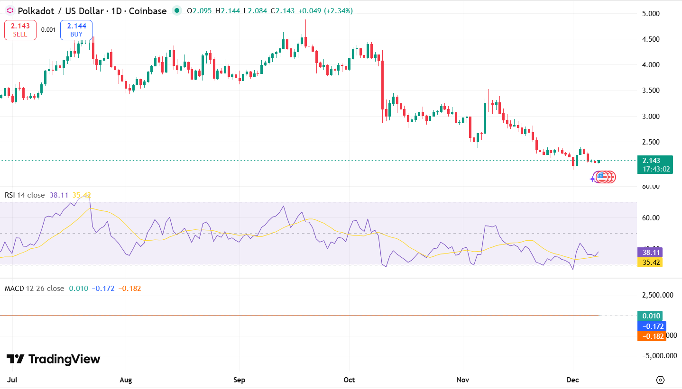This screenshot has width=682, height=389.
Task: Click the 2,500.000 MACD axis label
Action: point(658,295)
